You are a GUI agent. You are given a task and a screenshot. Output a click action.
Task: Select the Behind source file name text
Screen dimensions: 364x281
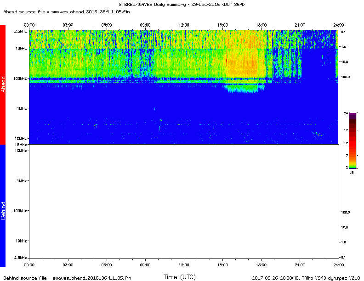pos(68,278)
